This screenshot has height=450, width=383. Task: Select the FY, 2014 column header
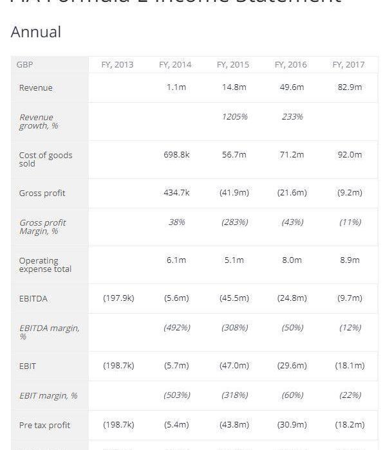click(175, 64)
